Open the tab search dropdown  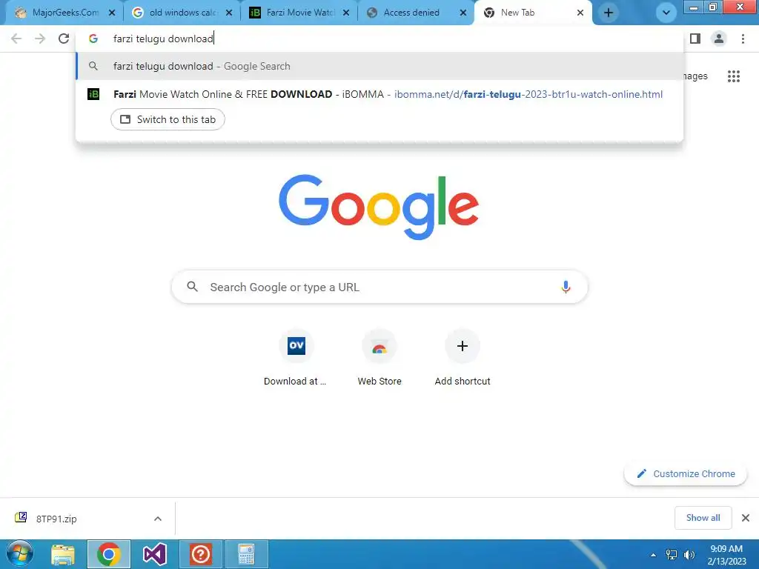[666, 13]
